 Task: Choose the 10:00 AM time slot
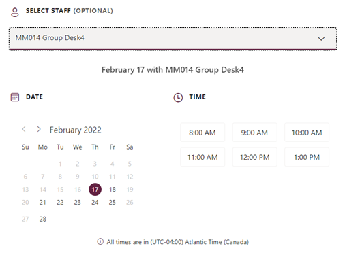307,133
